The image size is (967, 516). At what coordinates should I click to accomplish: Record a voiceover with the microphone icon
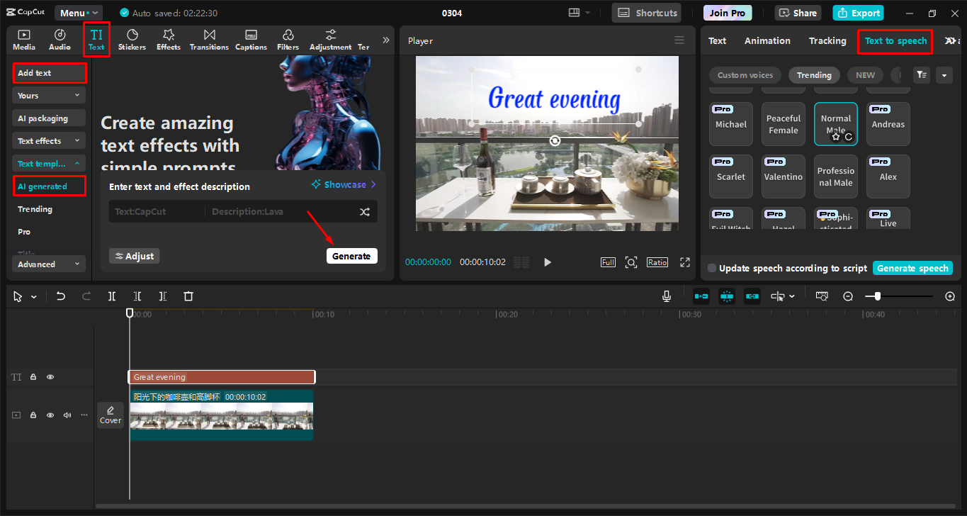[666, 296]
